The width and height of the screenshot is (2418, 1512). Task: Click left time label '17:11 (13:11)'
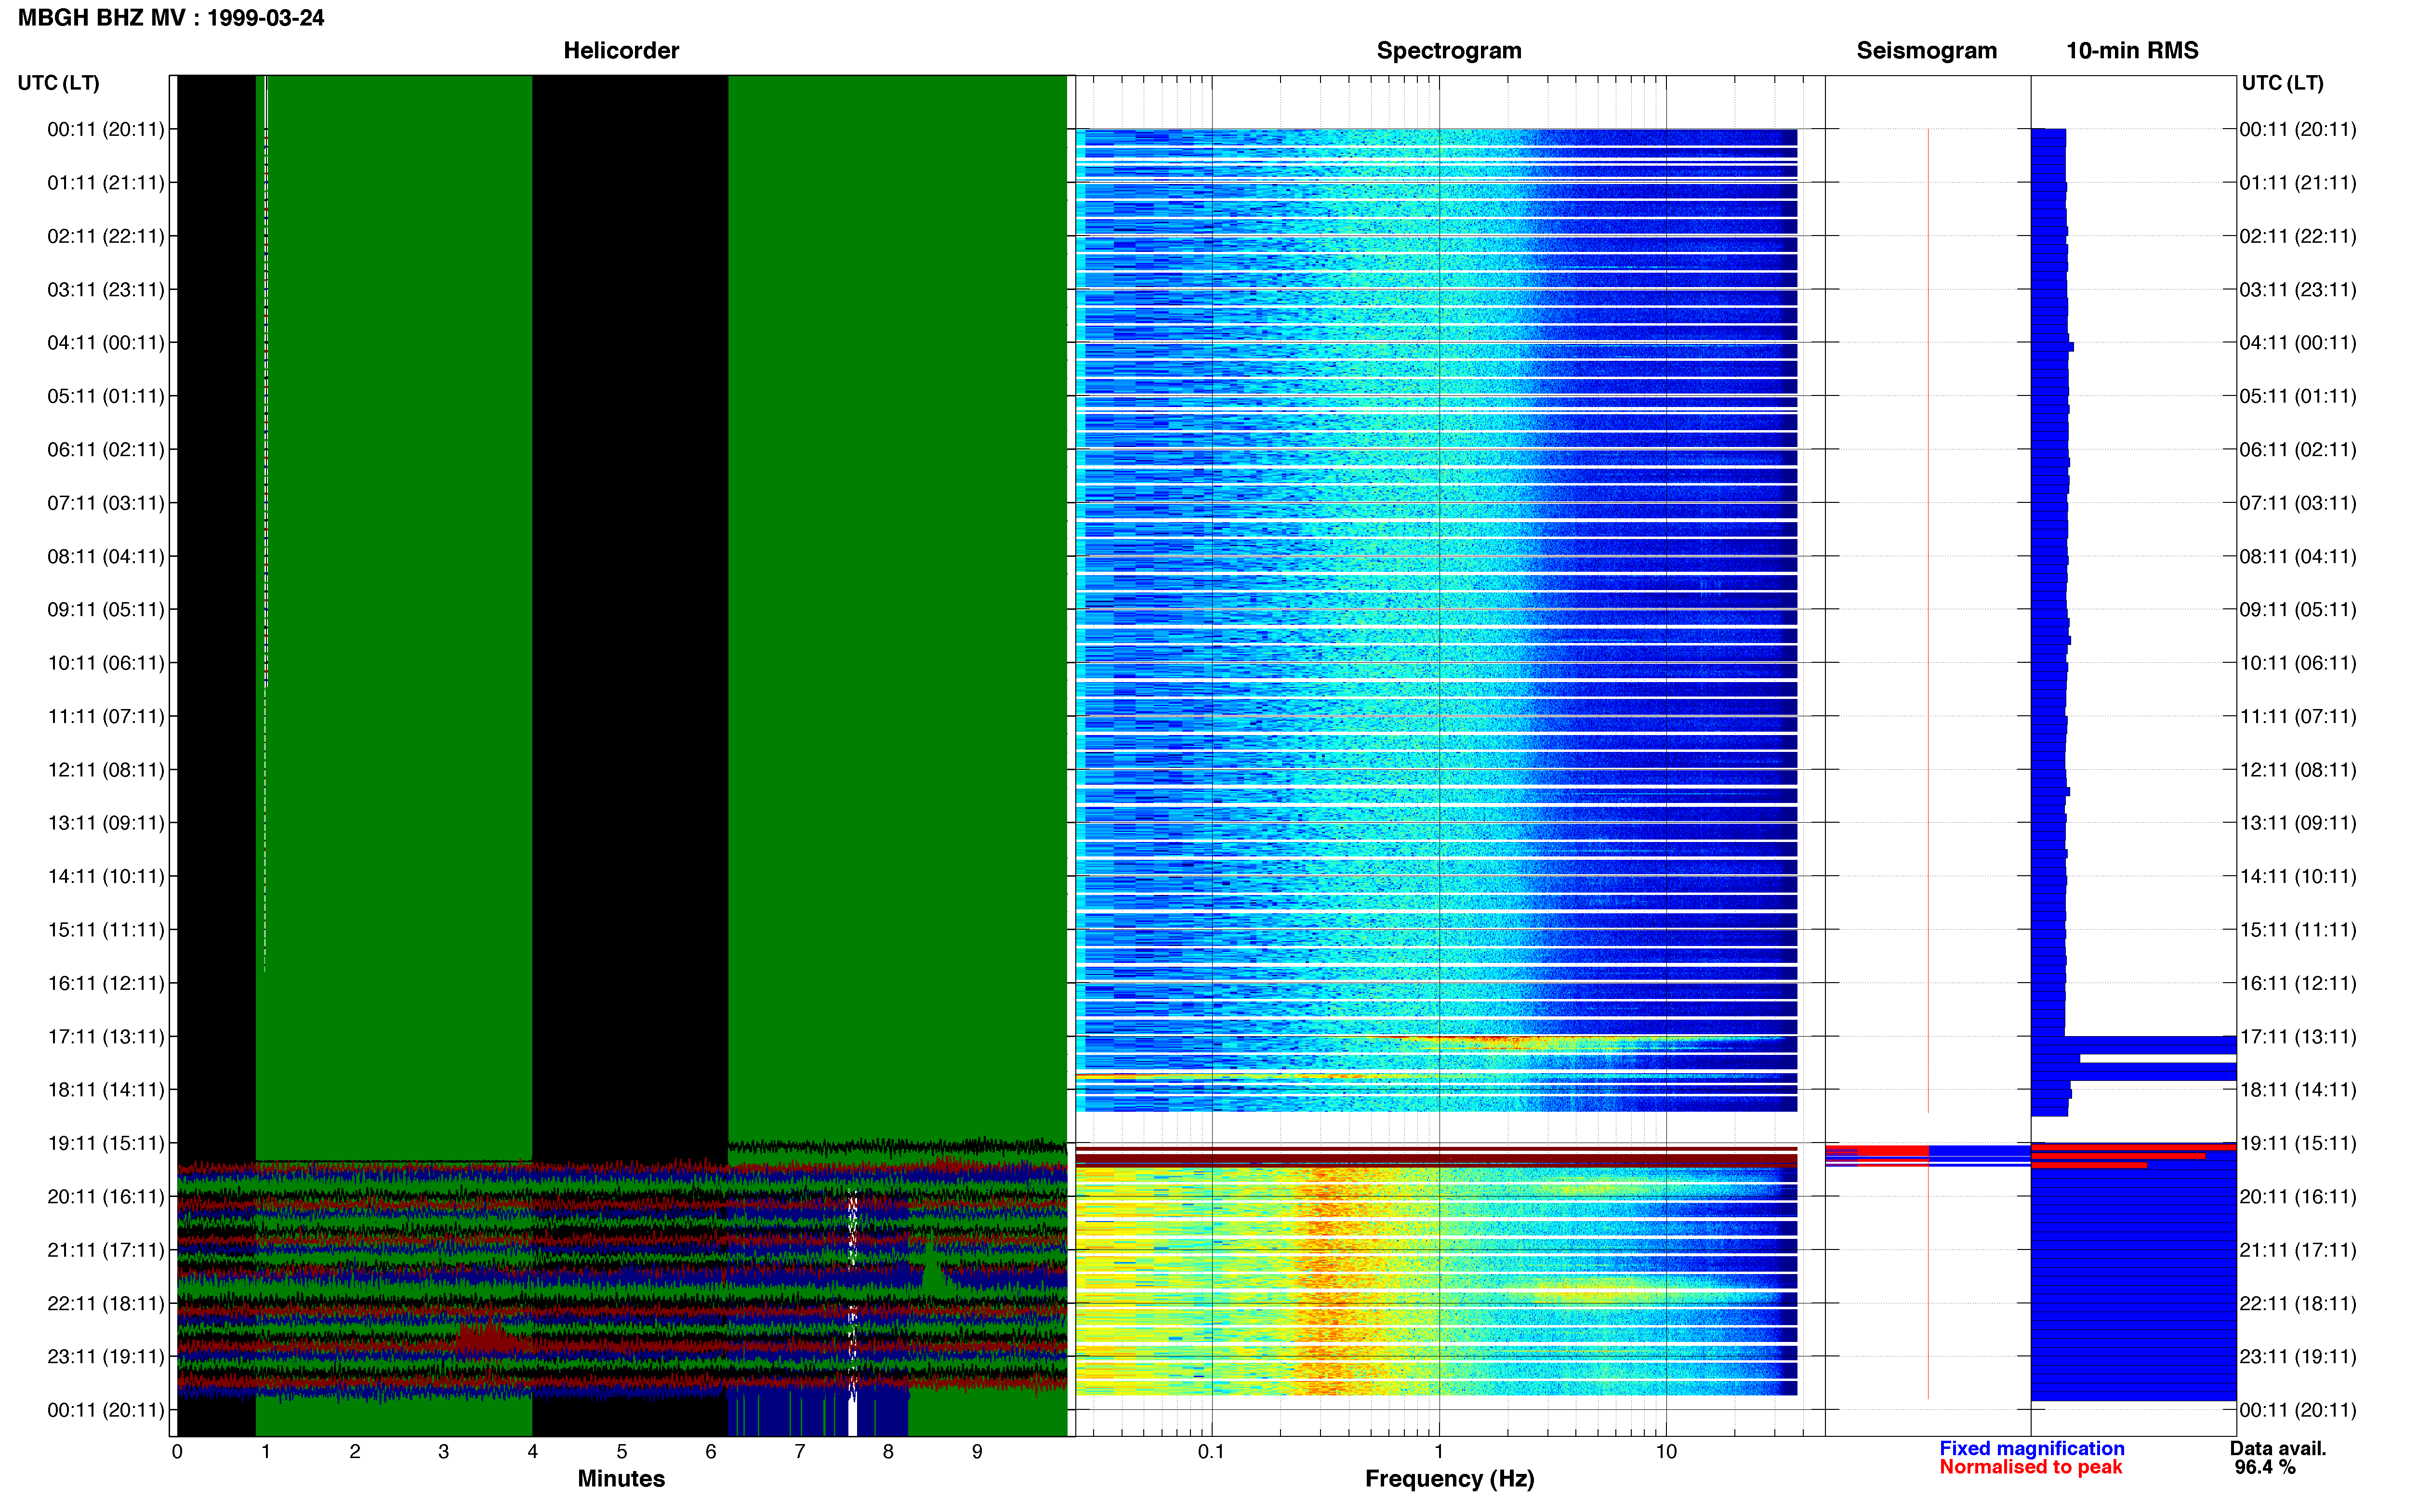(x=106, y=1037)
